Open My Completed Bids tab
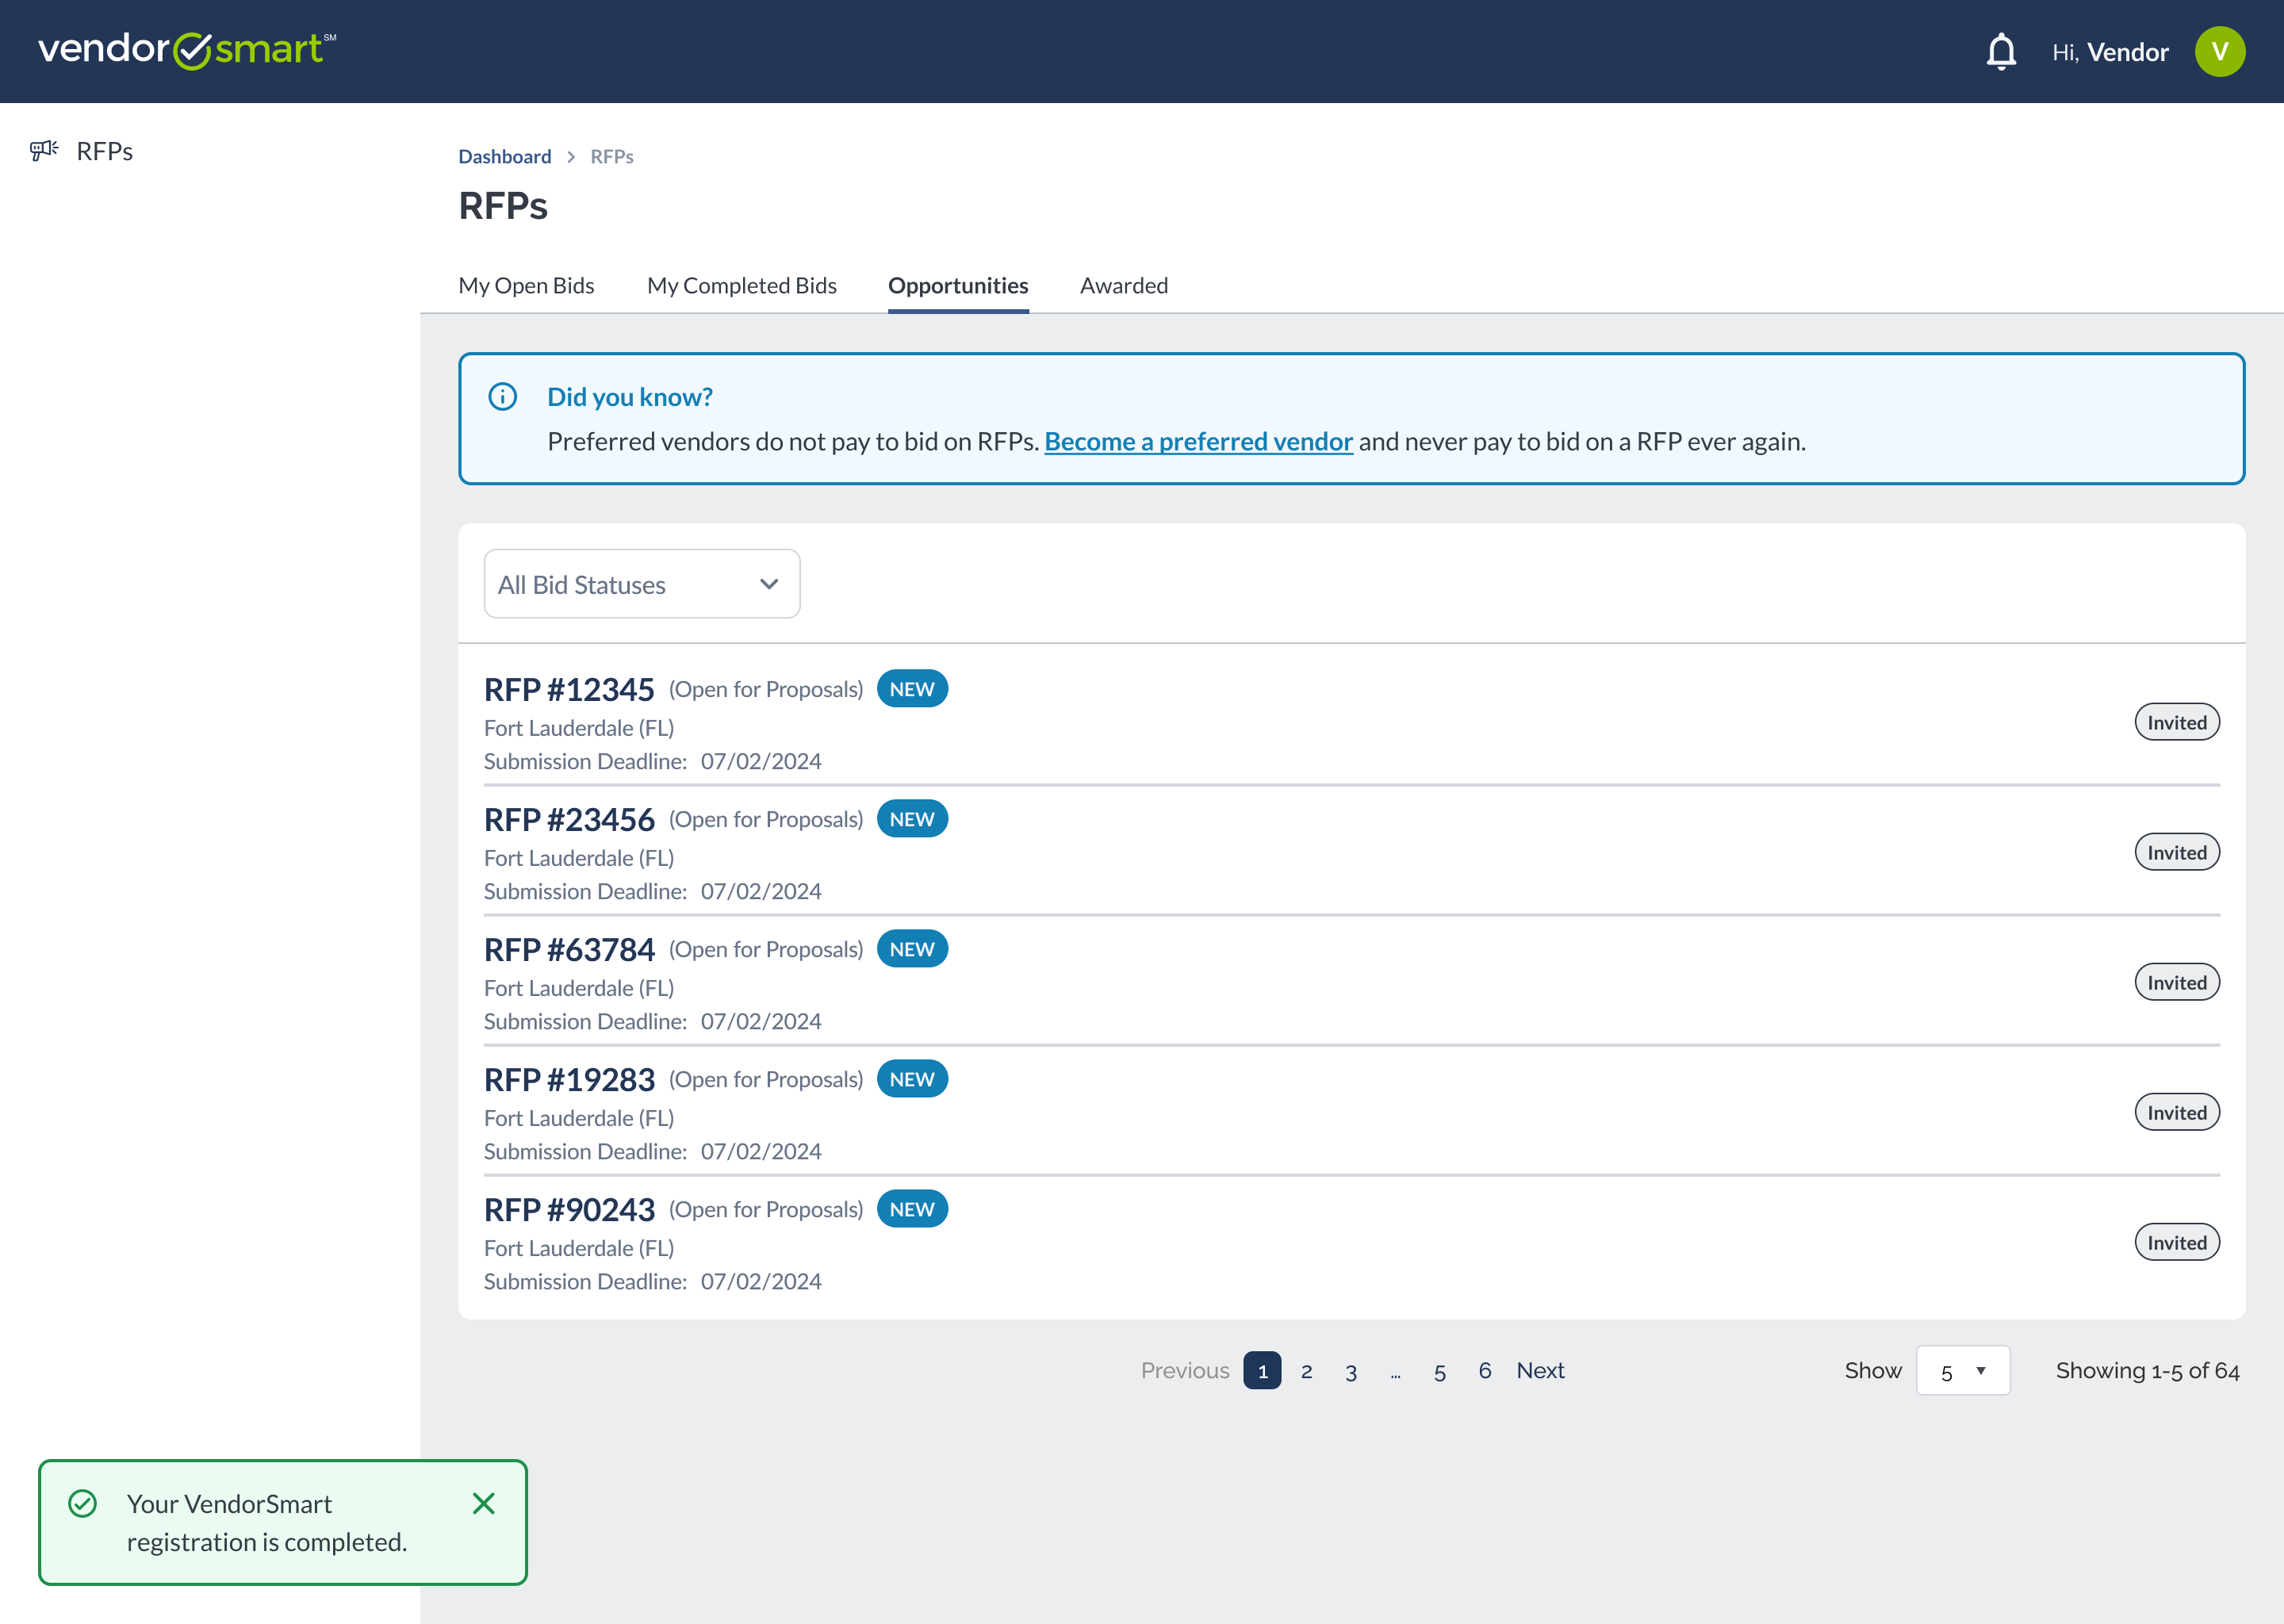The width and height of the screenshot is (2284, 1624). (741, 286)
